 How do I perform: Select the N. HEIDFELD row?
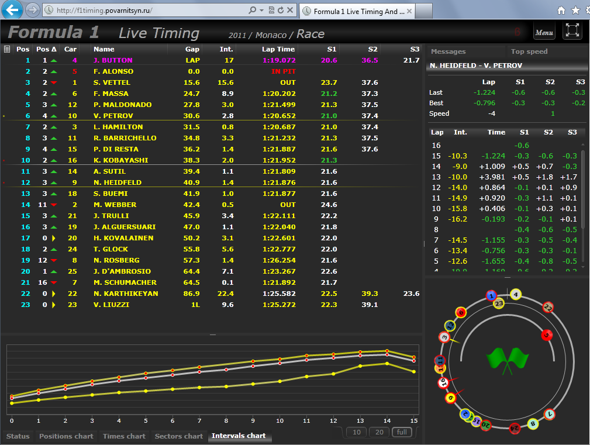coord(211,182)
